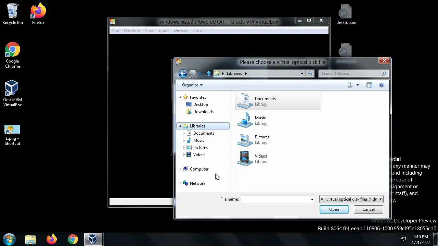Viewport: 438px width, 246px height.
Task: Show the preview pane
Action: pyautogui.click(x=369, y=85)
